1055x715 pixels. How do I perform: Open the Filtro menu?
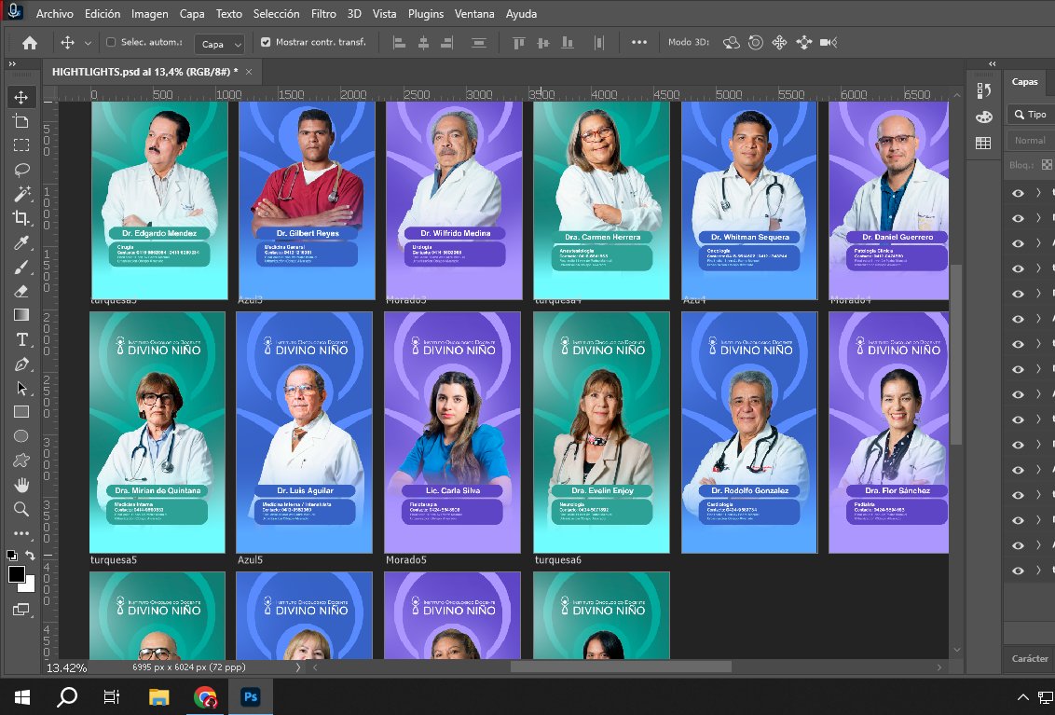(323, 13)
